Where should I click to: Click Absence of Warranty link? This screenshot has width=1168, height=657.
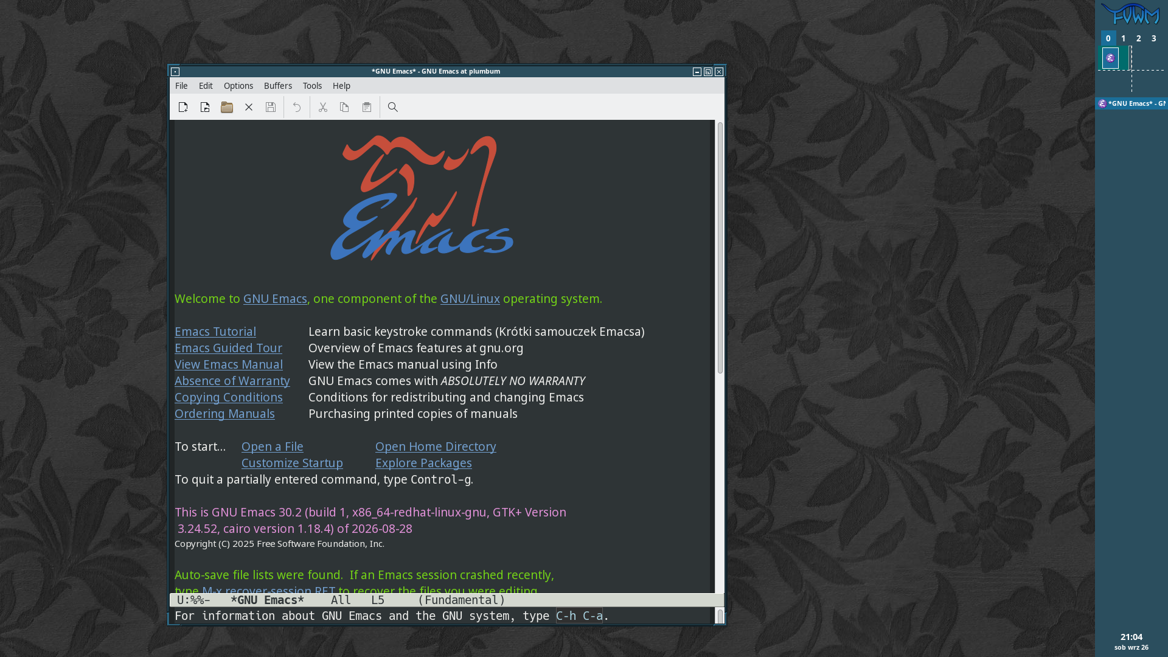click(x=232, y=381)
